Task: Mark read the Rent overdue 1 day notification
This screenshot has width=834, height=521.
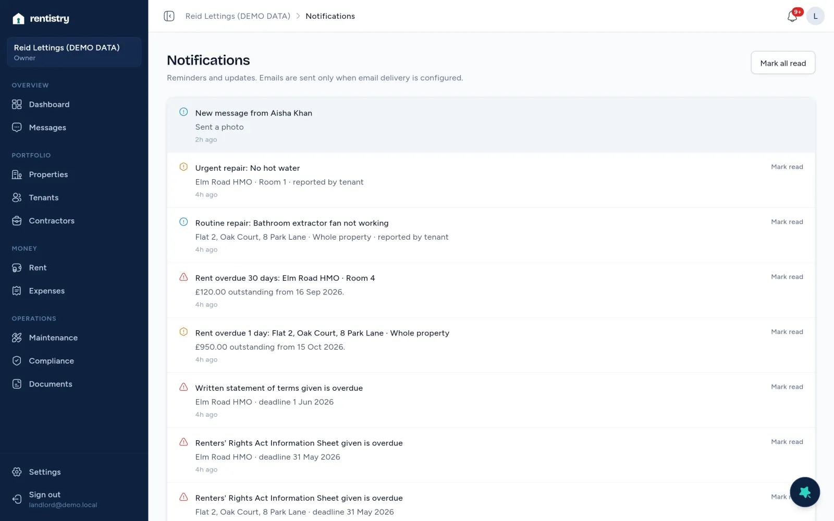Action: [x=787, y=332]
